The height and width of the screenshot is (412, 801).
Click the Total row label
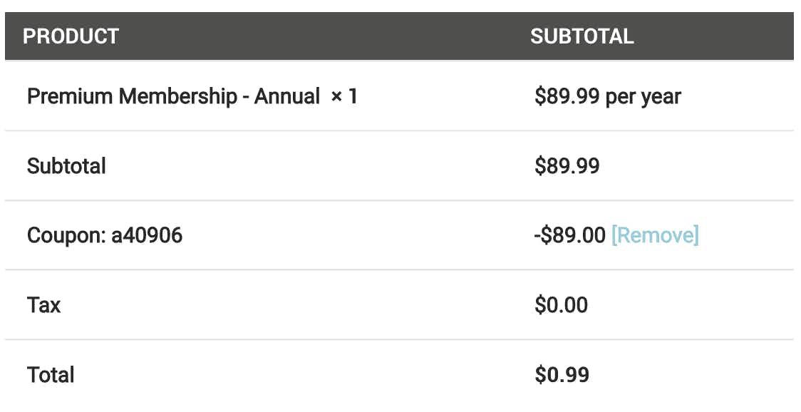tap(51, 375)
